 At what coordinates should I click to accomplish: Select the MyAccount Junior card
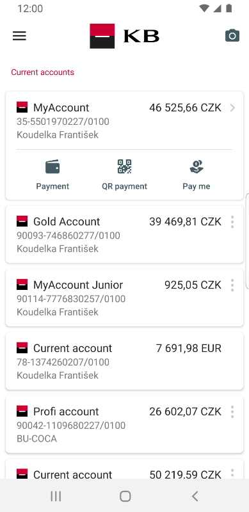point(124,298)
